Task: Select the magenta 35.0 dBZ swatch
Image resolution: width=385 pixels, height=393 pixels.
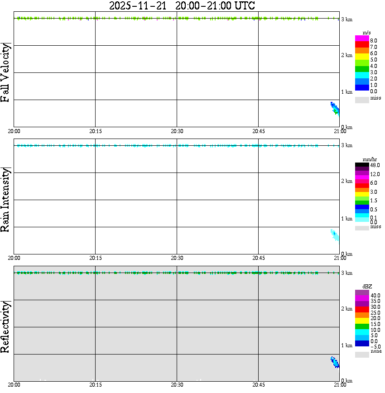Action: tap(362, 298)
